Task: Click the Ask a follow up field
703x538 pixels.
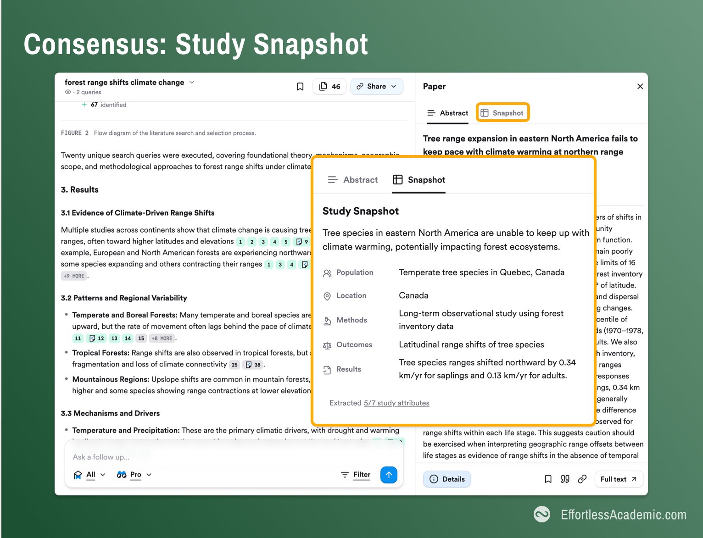Action: [234, 457]
